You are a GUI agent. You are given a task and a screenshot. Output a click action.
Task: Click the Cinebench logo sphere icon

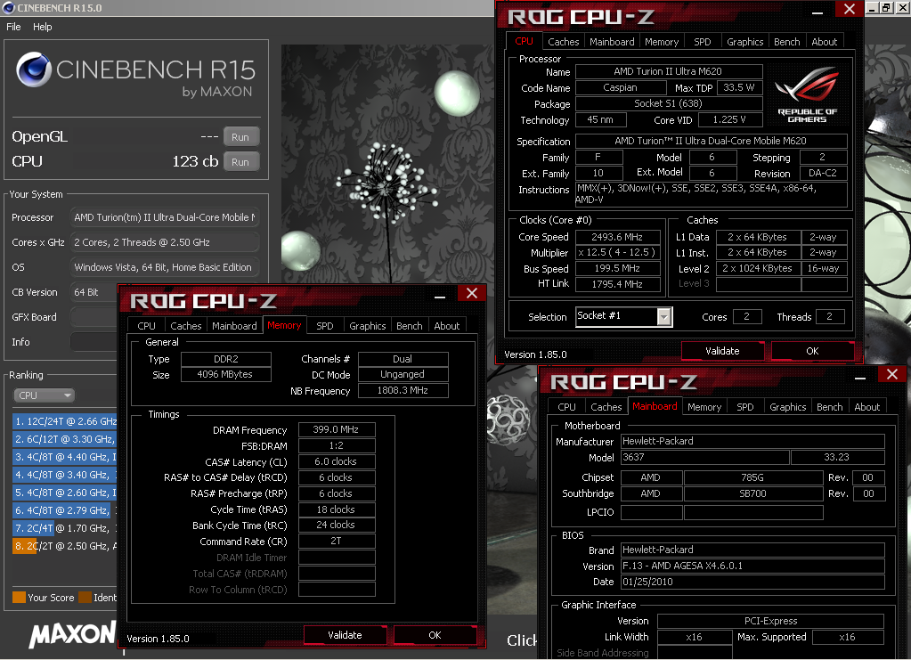coord(34,69)
